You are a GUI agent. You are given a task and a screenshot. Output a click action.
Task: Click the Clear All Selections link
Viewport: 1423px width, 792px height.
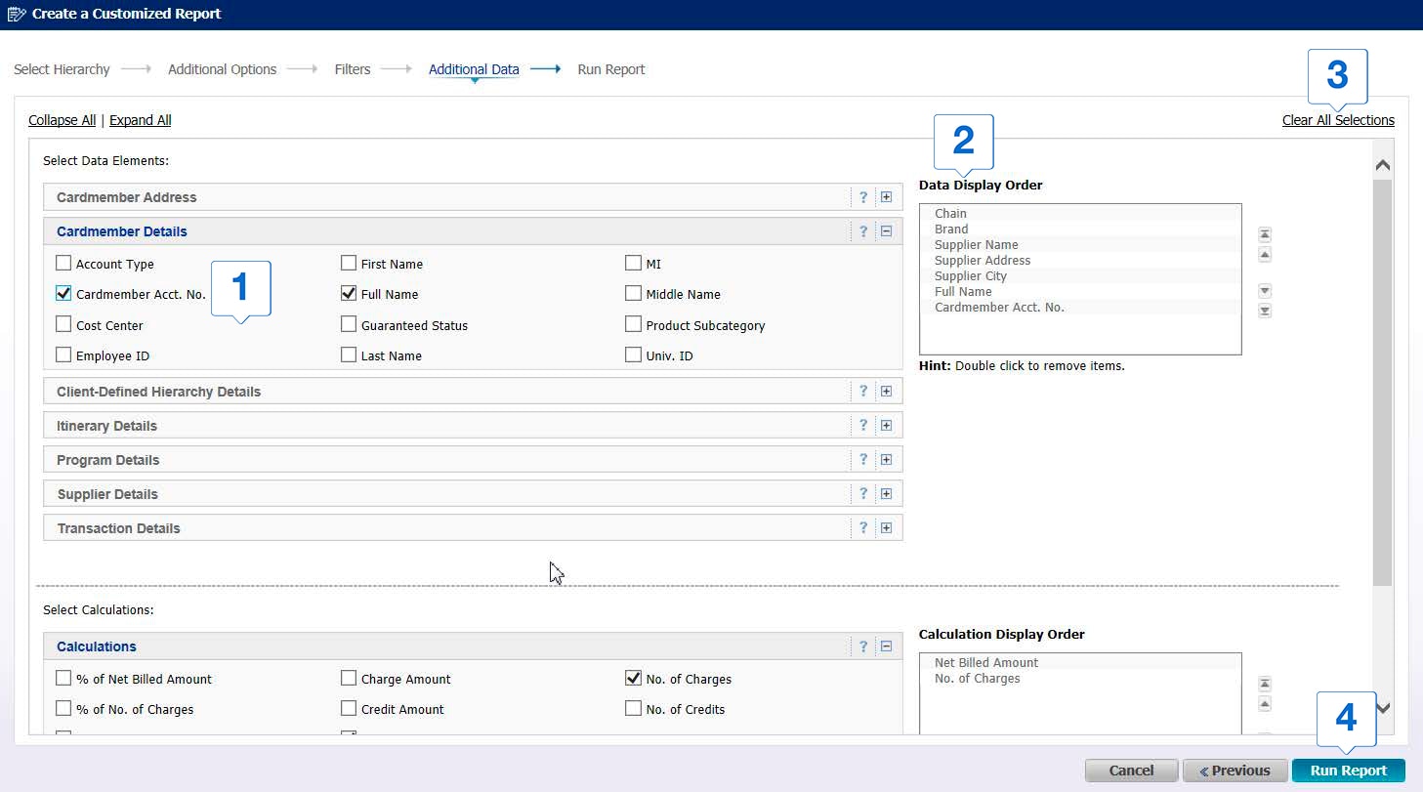click(1338, 119)
